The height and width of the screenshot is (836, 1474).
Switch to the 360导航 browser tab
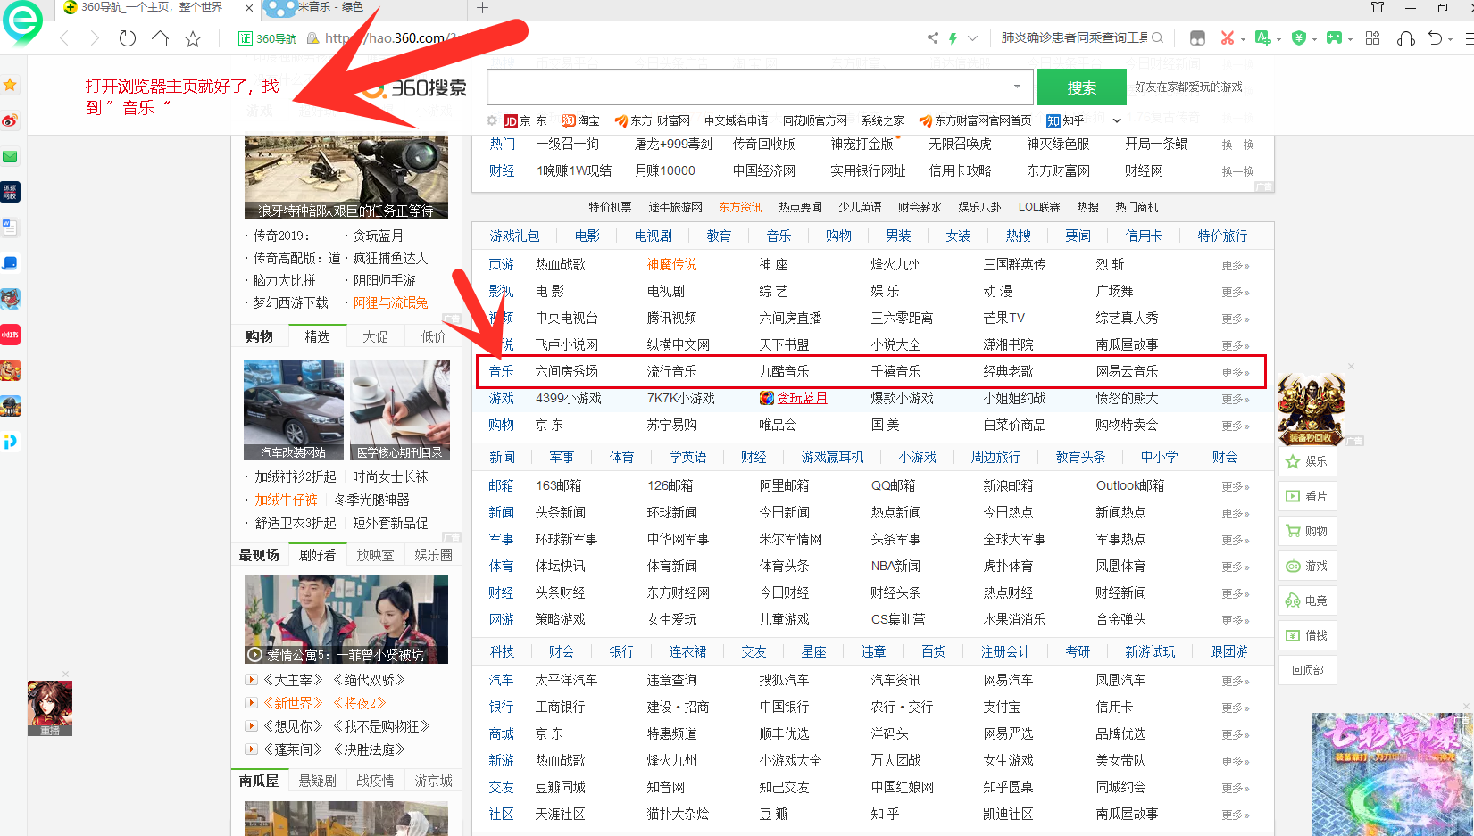(150, 8)
